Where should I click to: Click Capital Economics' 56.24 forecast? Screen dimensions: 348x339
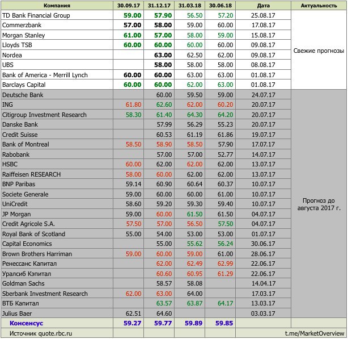(225, 244)
